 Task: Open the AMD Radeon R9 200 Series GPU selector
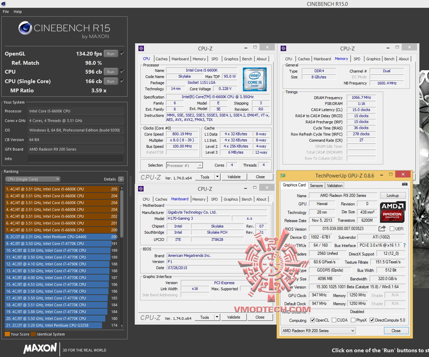tap(318, 330)
